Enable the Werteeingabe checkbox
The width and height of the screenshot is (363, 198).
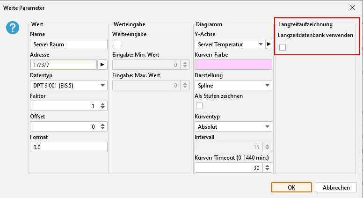[117, 44]
